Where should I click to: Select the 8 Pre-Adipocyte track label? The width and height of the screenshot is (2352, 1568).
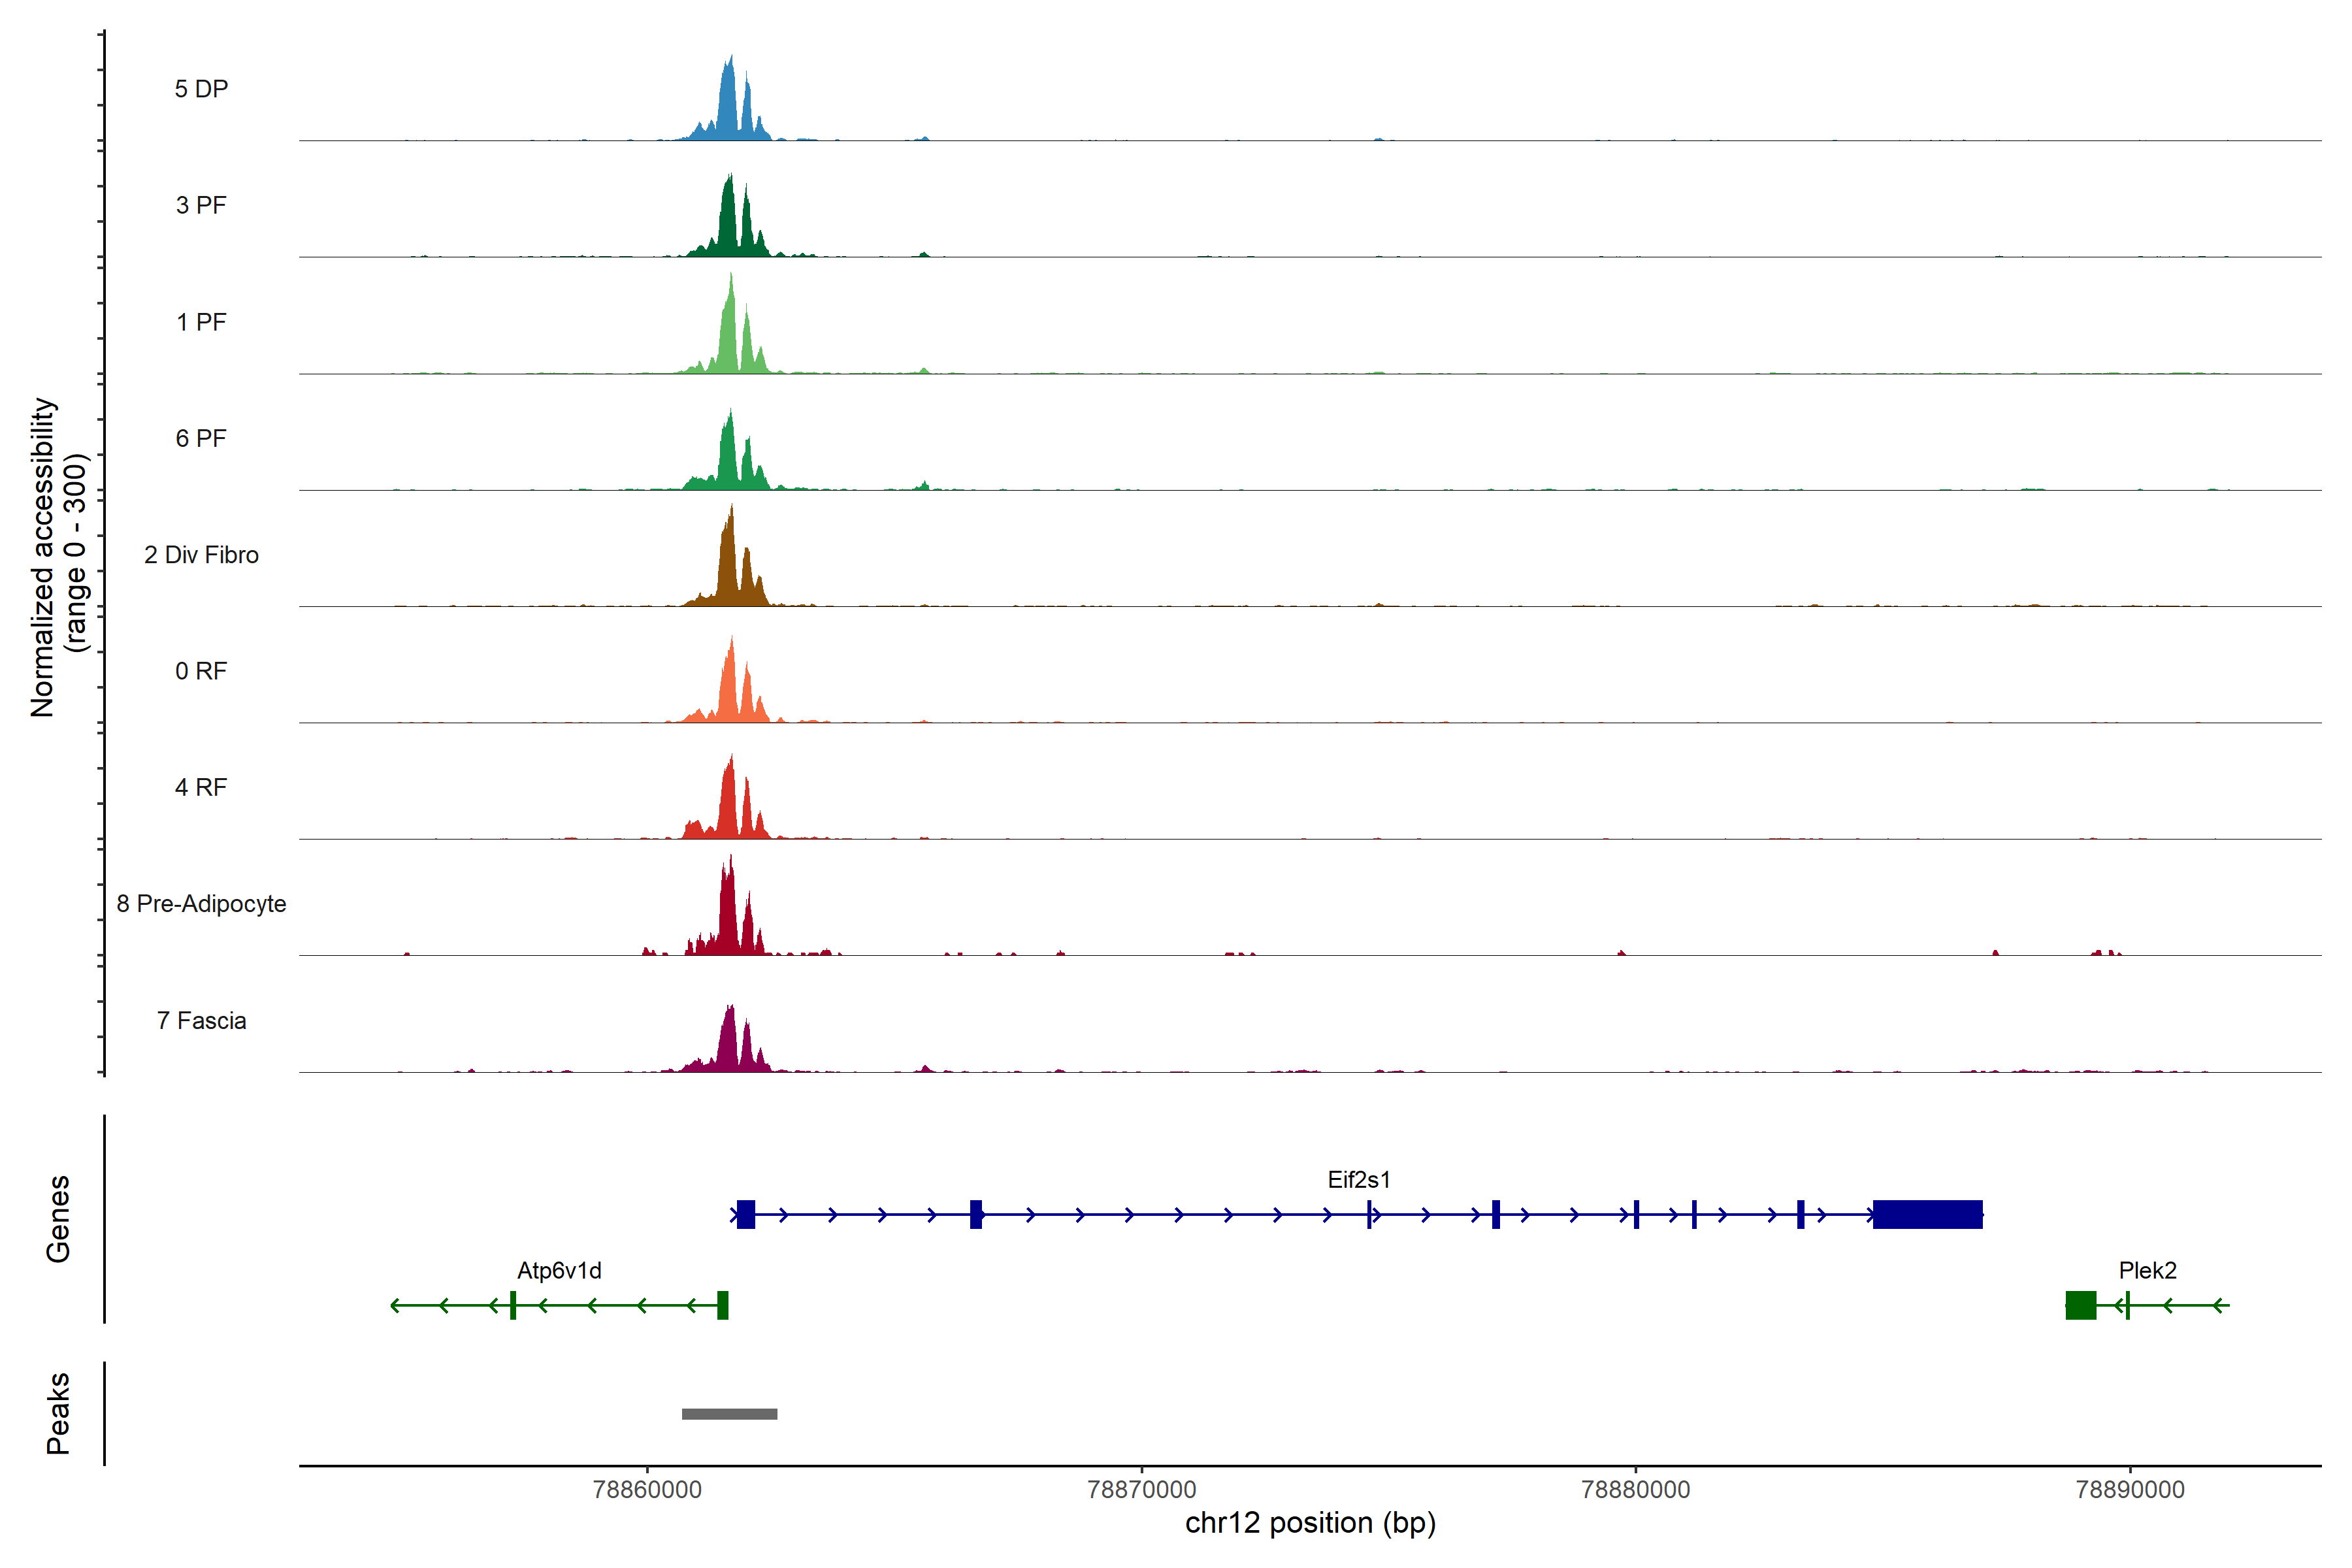coord(201,903)
